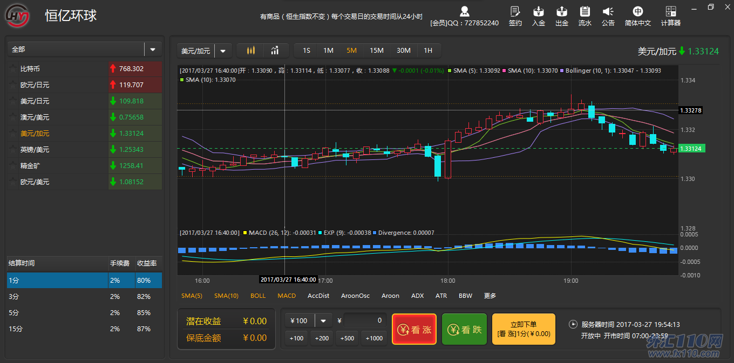Click the 立即下单 place order button
The height and width of the screenshot is (363, 734).
524,329
